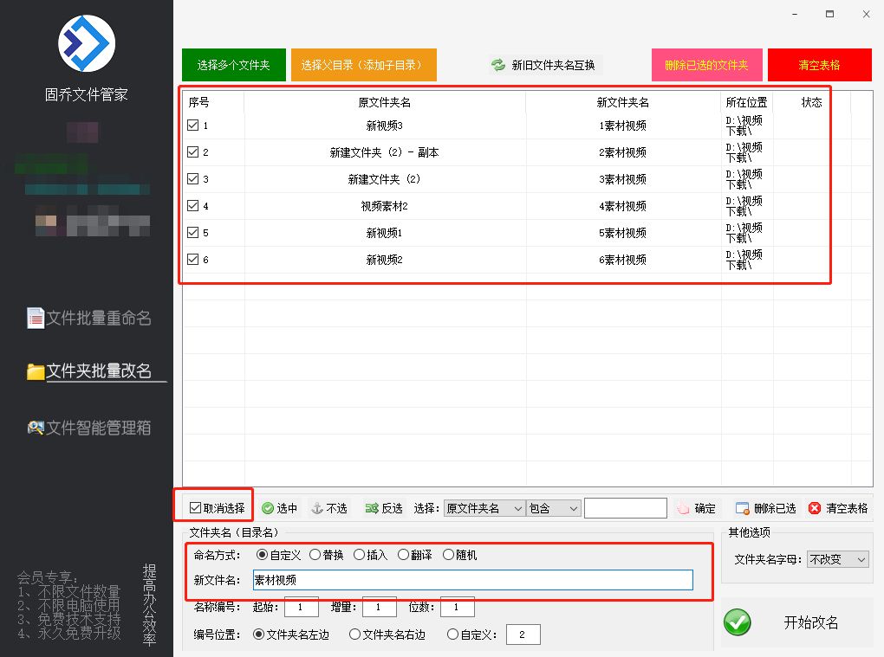The height and width of the screenshot is (657, 884).
Task: Click 选择父目录（添加子目录）button
Action: click(x=364, y=65)
